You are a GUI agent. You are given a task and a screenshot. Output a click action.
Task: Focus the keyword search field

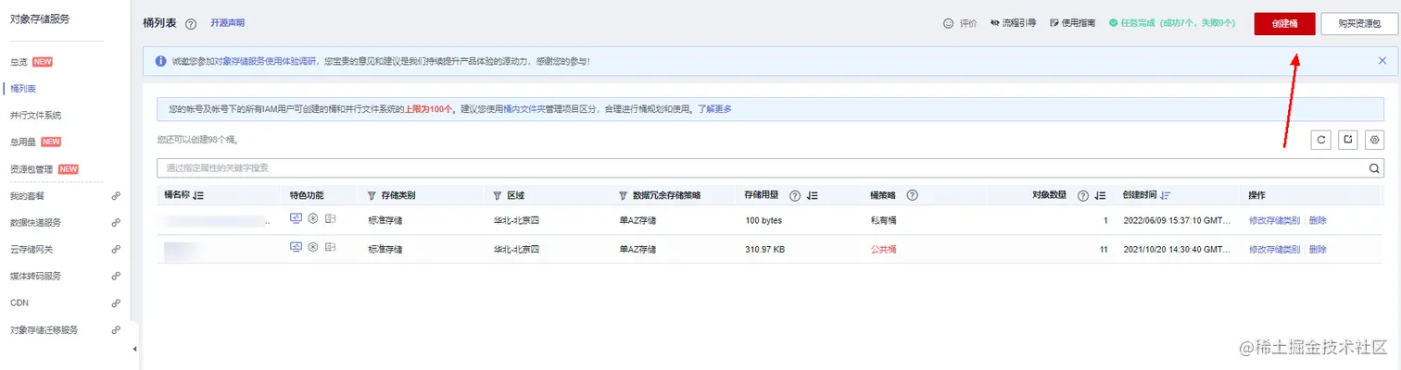[762, 168]
